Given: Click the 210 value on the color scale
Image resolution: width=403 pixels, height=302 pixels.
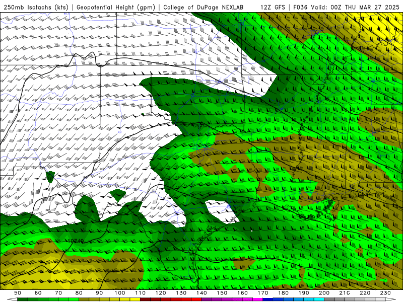Looking at the screenshot, I should pyautogui.click(x=345, y=293).
